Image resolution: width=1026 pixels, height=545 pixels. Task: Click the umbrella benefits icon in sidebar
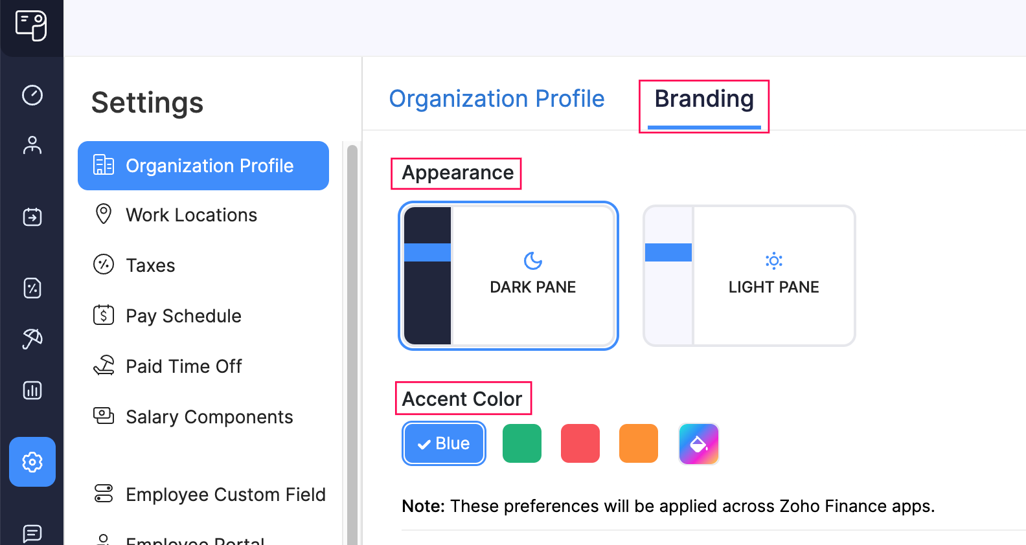pyautogui.click(x=32, y=339)
